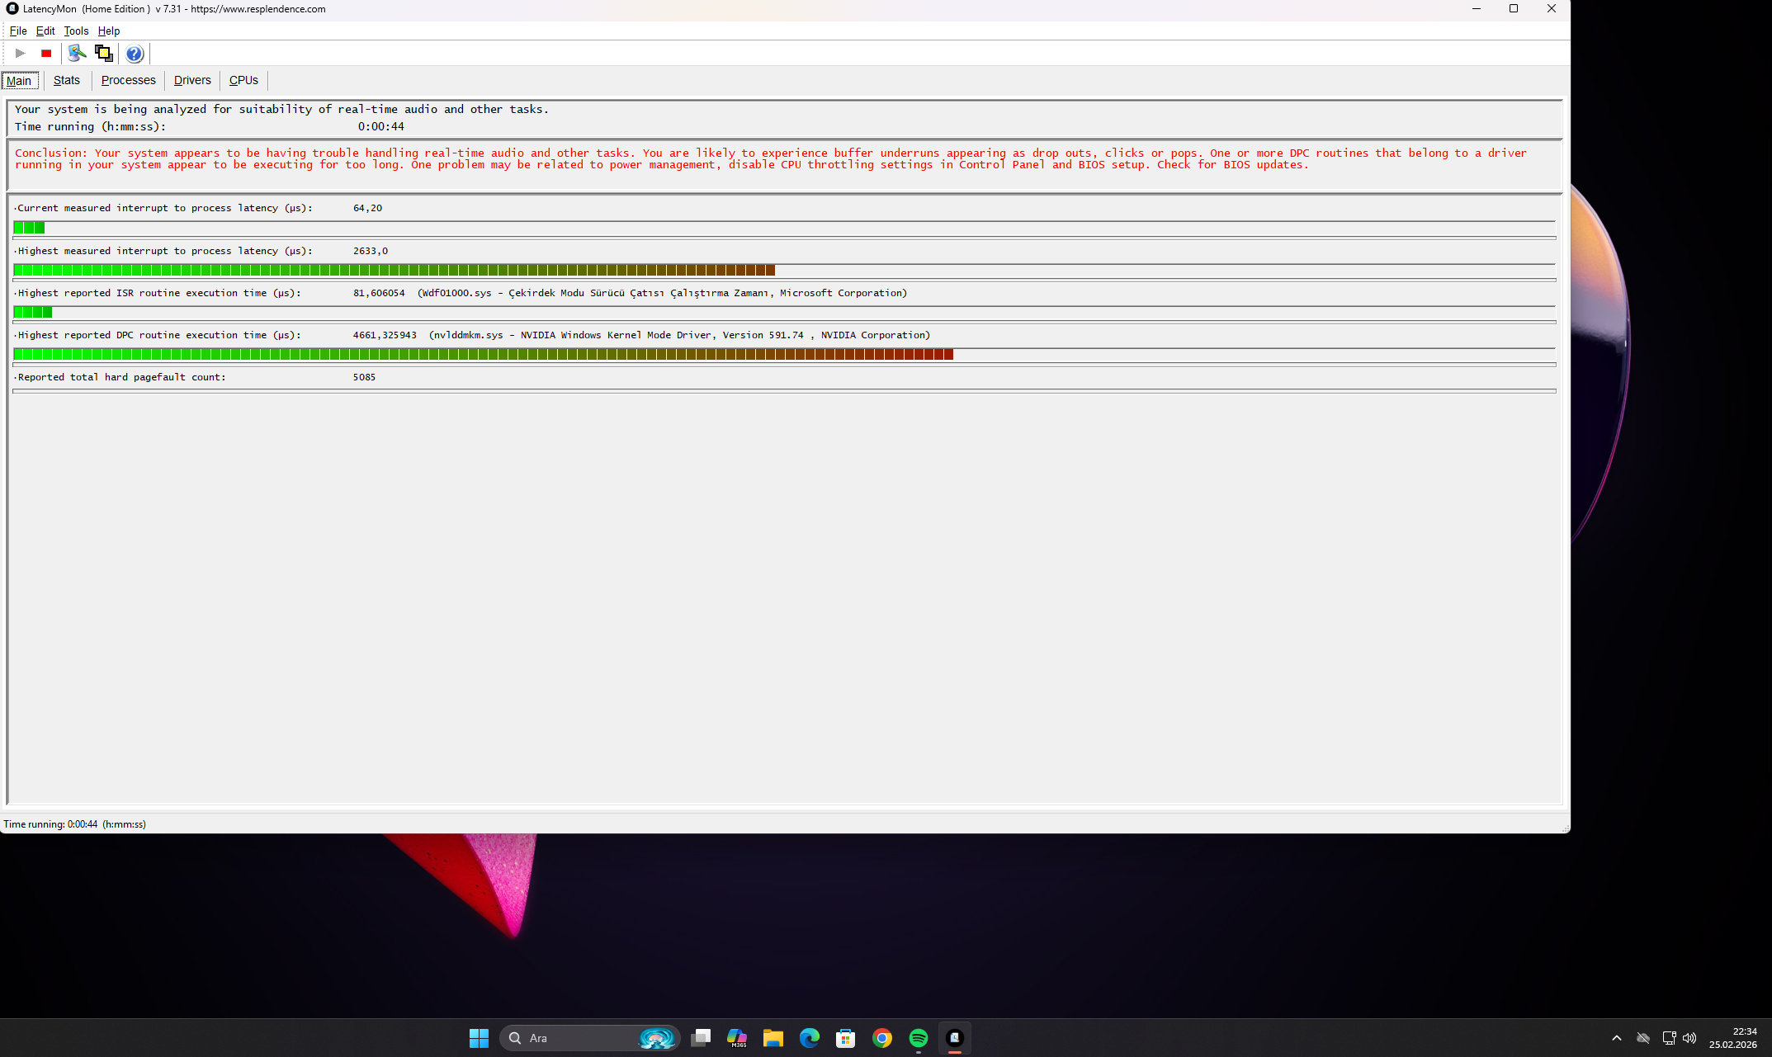Viewport: 1772px width, 1057px height.
Task: Open Spotify from the taskbar
Action: [x=919, y=1038]
